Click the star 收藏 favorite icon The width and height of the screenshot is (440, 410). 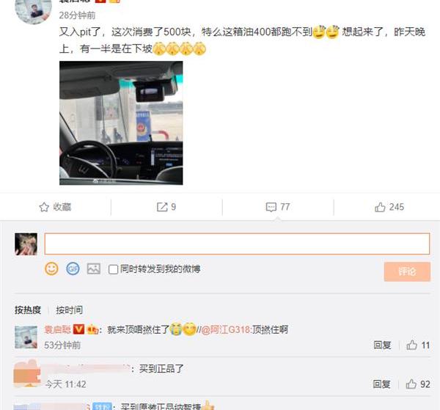44,207
